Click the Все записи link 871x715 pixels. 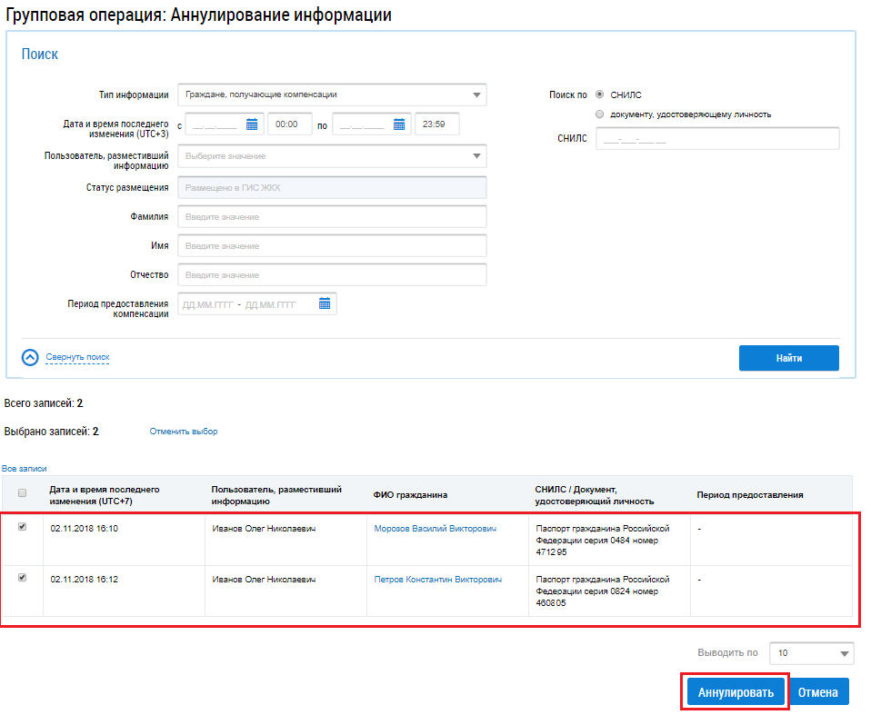[x=24, y=469]
